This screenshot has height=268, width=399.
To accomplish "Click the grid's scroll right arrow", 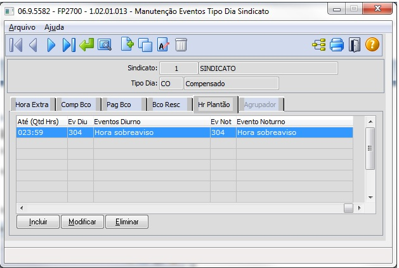I will (359, 208).
